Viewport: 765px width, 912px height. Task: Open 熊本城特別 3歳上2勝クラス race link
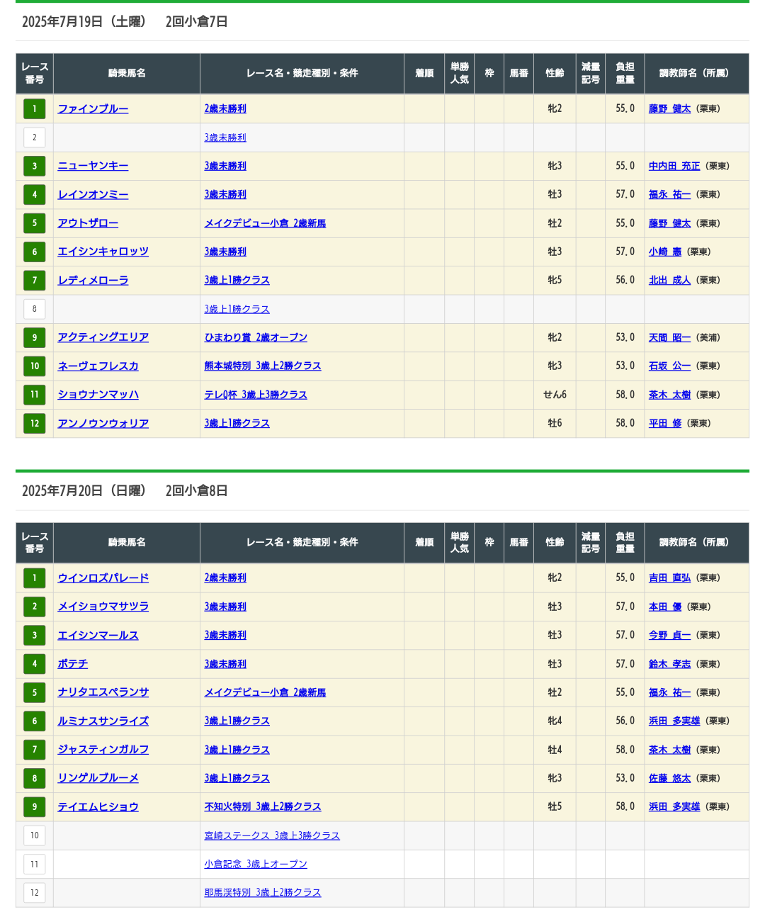click(x=263, y=366)
